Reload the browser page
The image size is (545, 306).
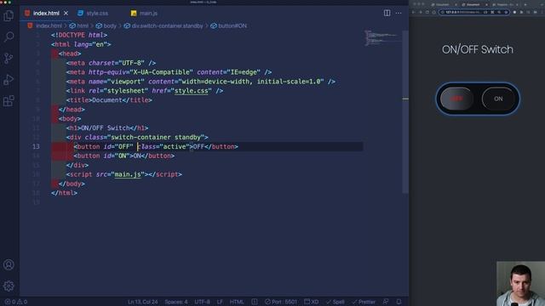(x=427, y=12)
